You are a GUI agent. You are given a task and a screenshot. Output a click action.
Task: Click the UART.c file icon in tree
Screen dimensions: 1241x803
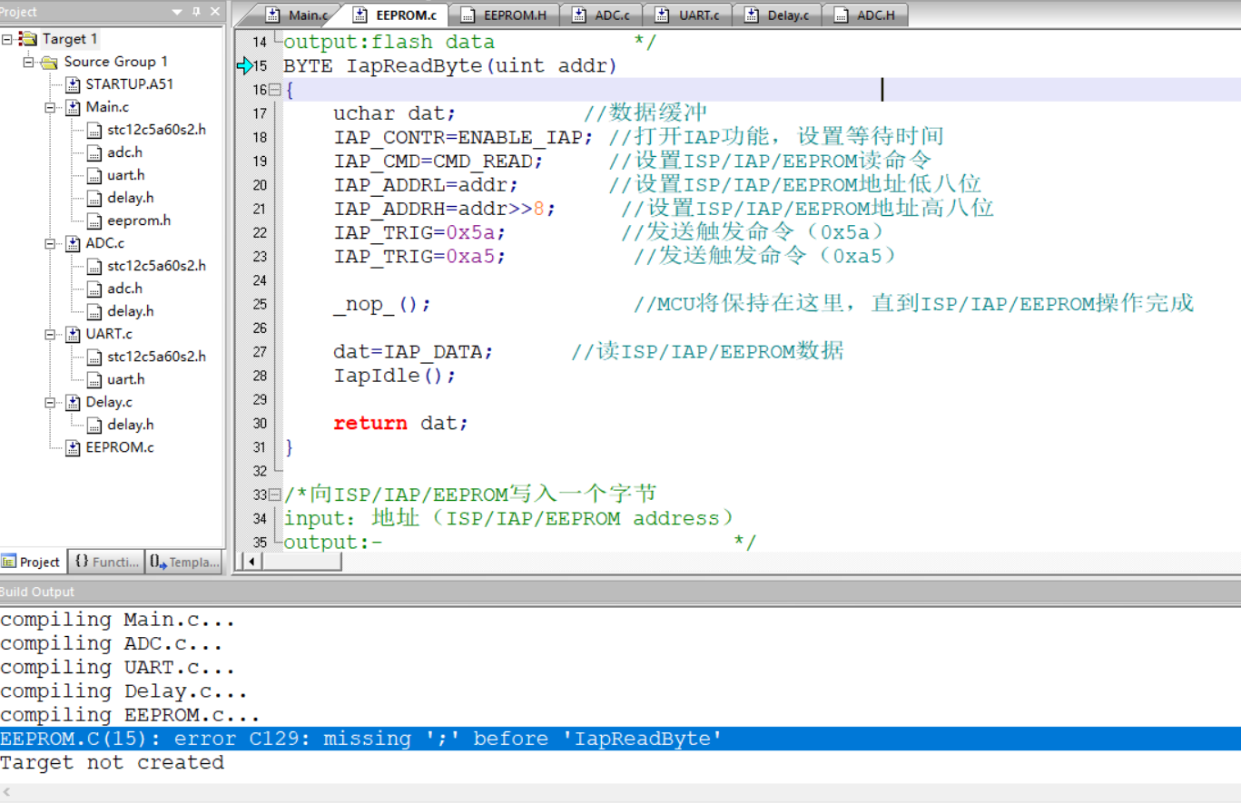point(73,334)
